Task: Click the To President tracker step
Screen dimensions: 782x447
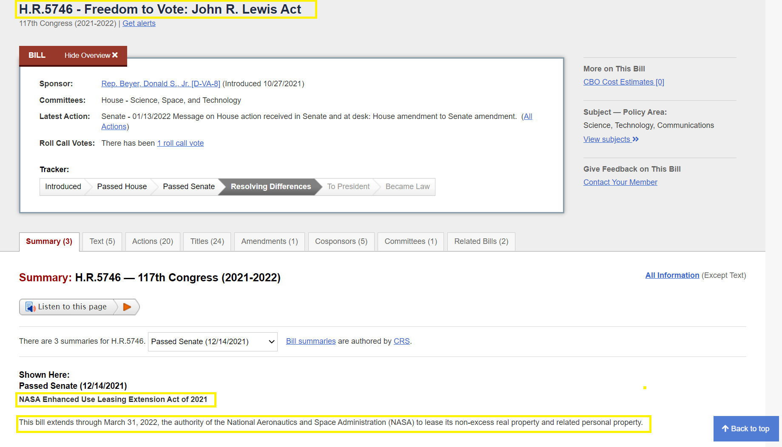Action: pyautogui.click(x=348, y=187)
